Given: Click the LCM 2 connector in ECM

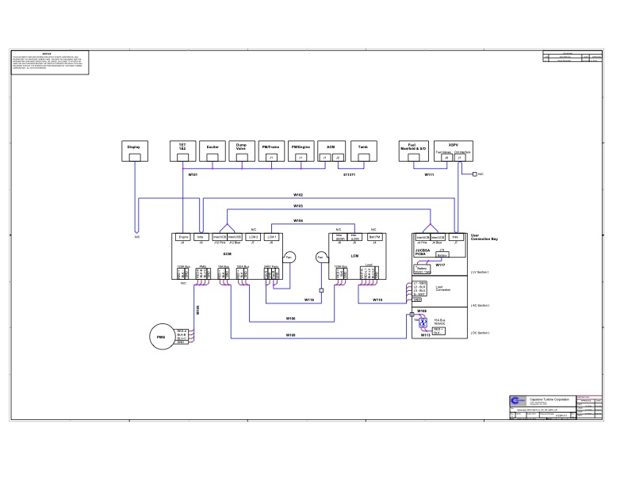Looking at the screenshot, I should 253,237.
